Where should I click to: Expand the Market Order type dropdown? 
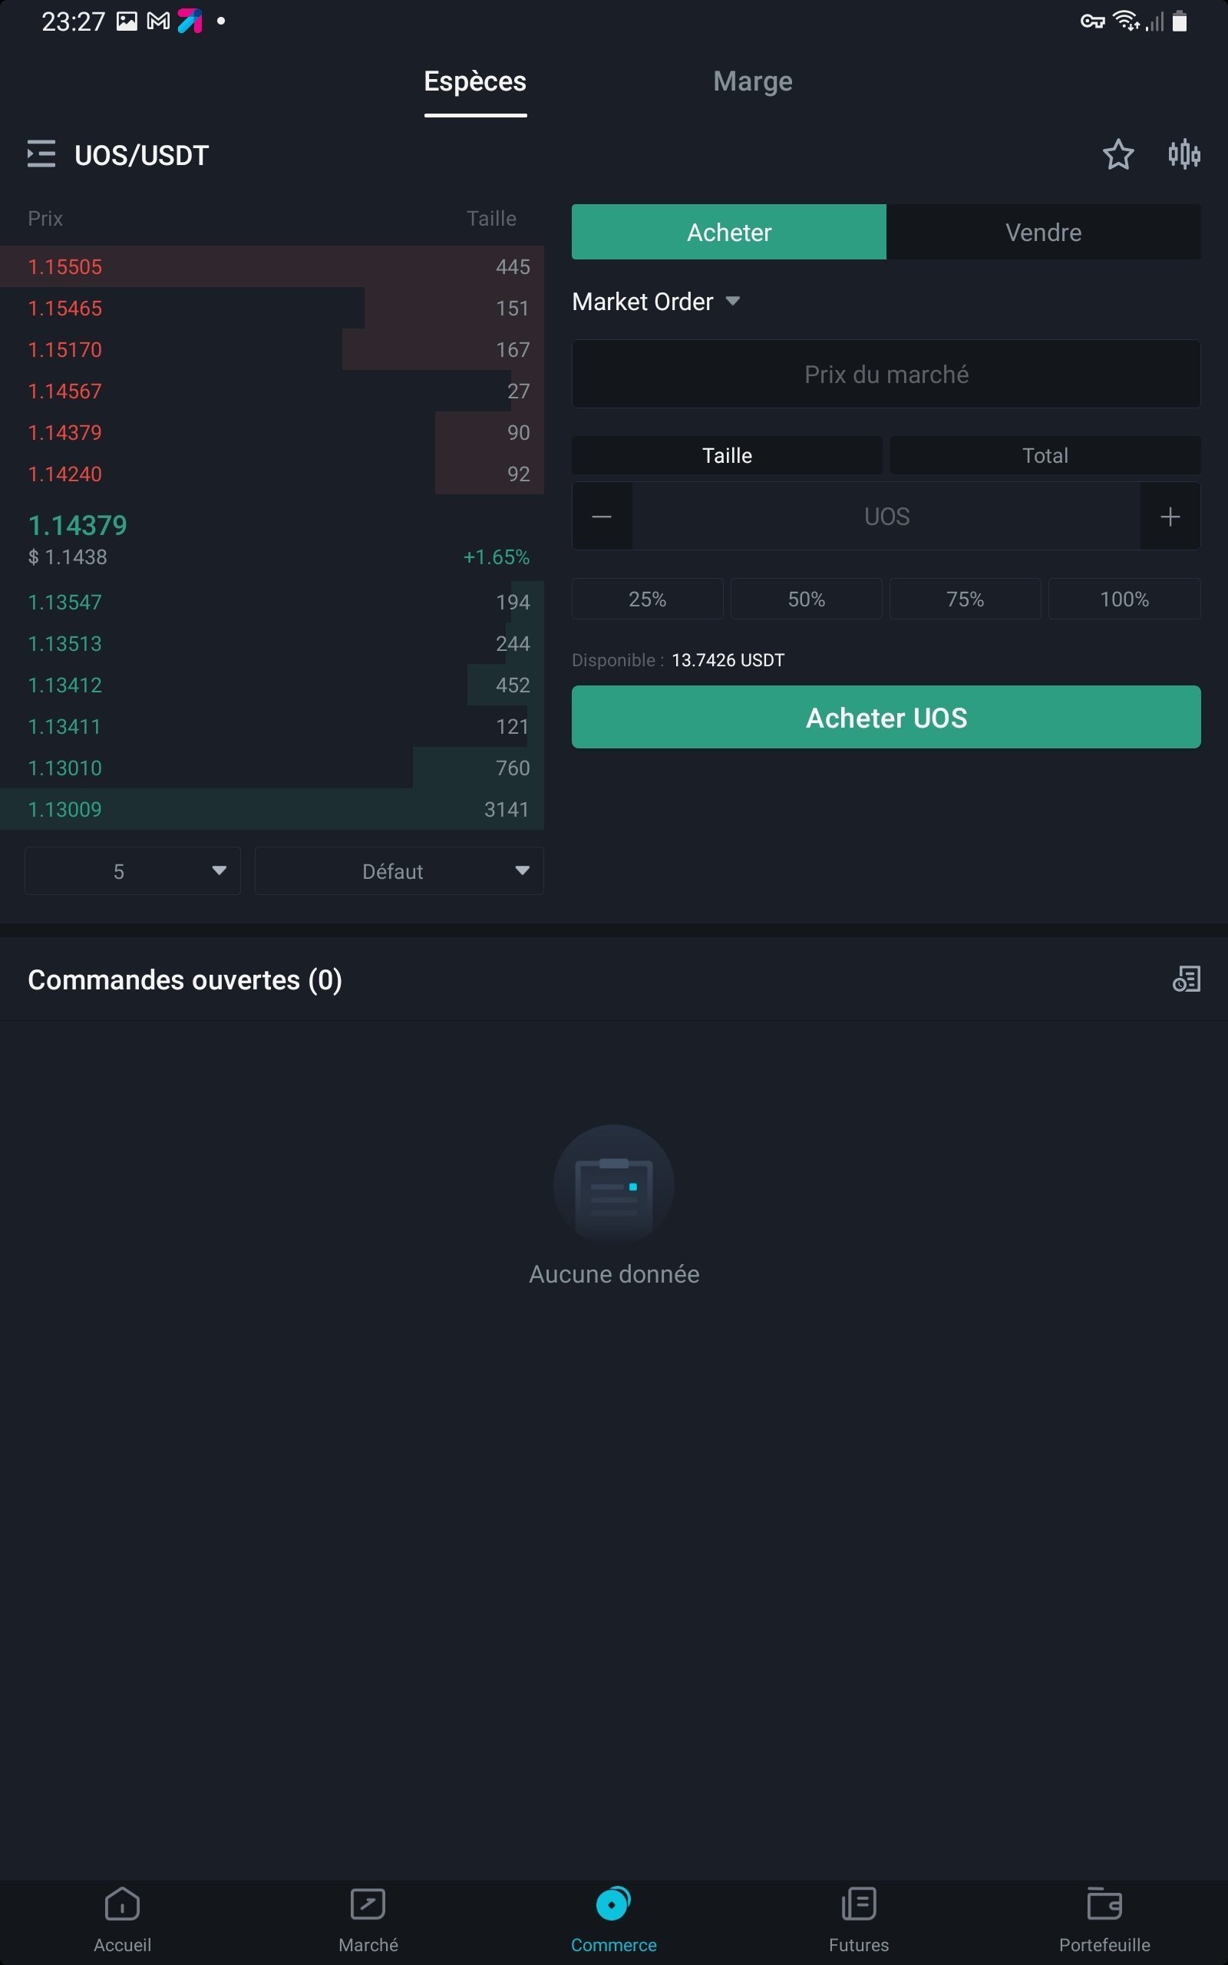(x=656, y=302)
